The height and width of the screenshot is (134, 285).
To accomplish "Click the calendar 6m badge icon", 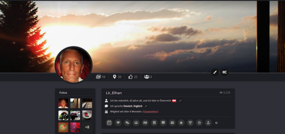I will click(x=109, y=123).
